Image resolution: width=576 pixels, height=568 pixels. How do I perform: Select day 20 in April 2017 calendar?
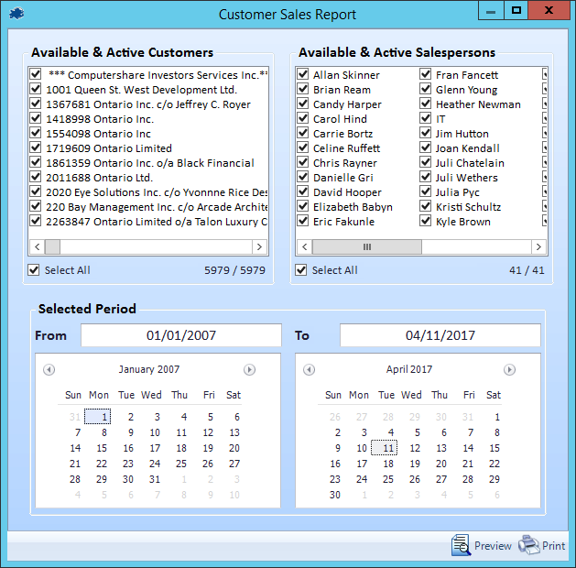[442, 464]
